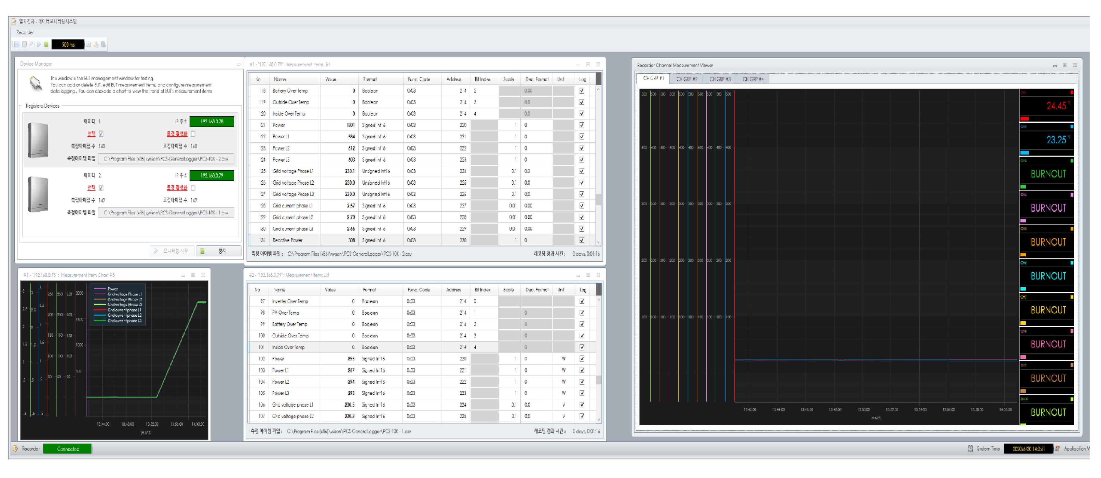Click the globe network toolbar icon
This screenshot has height=478, width=1101.
click(x=103, y=44)
